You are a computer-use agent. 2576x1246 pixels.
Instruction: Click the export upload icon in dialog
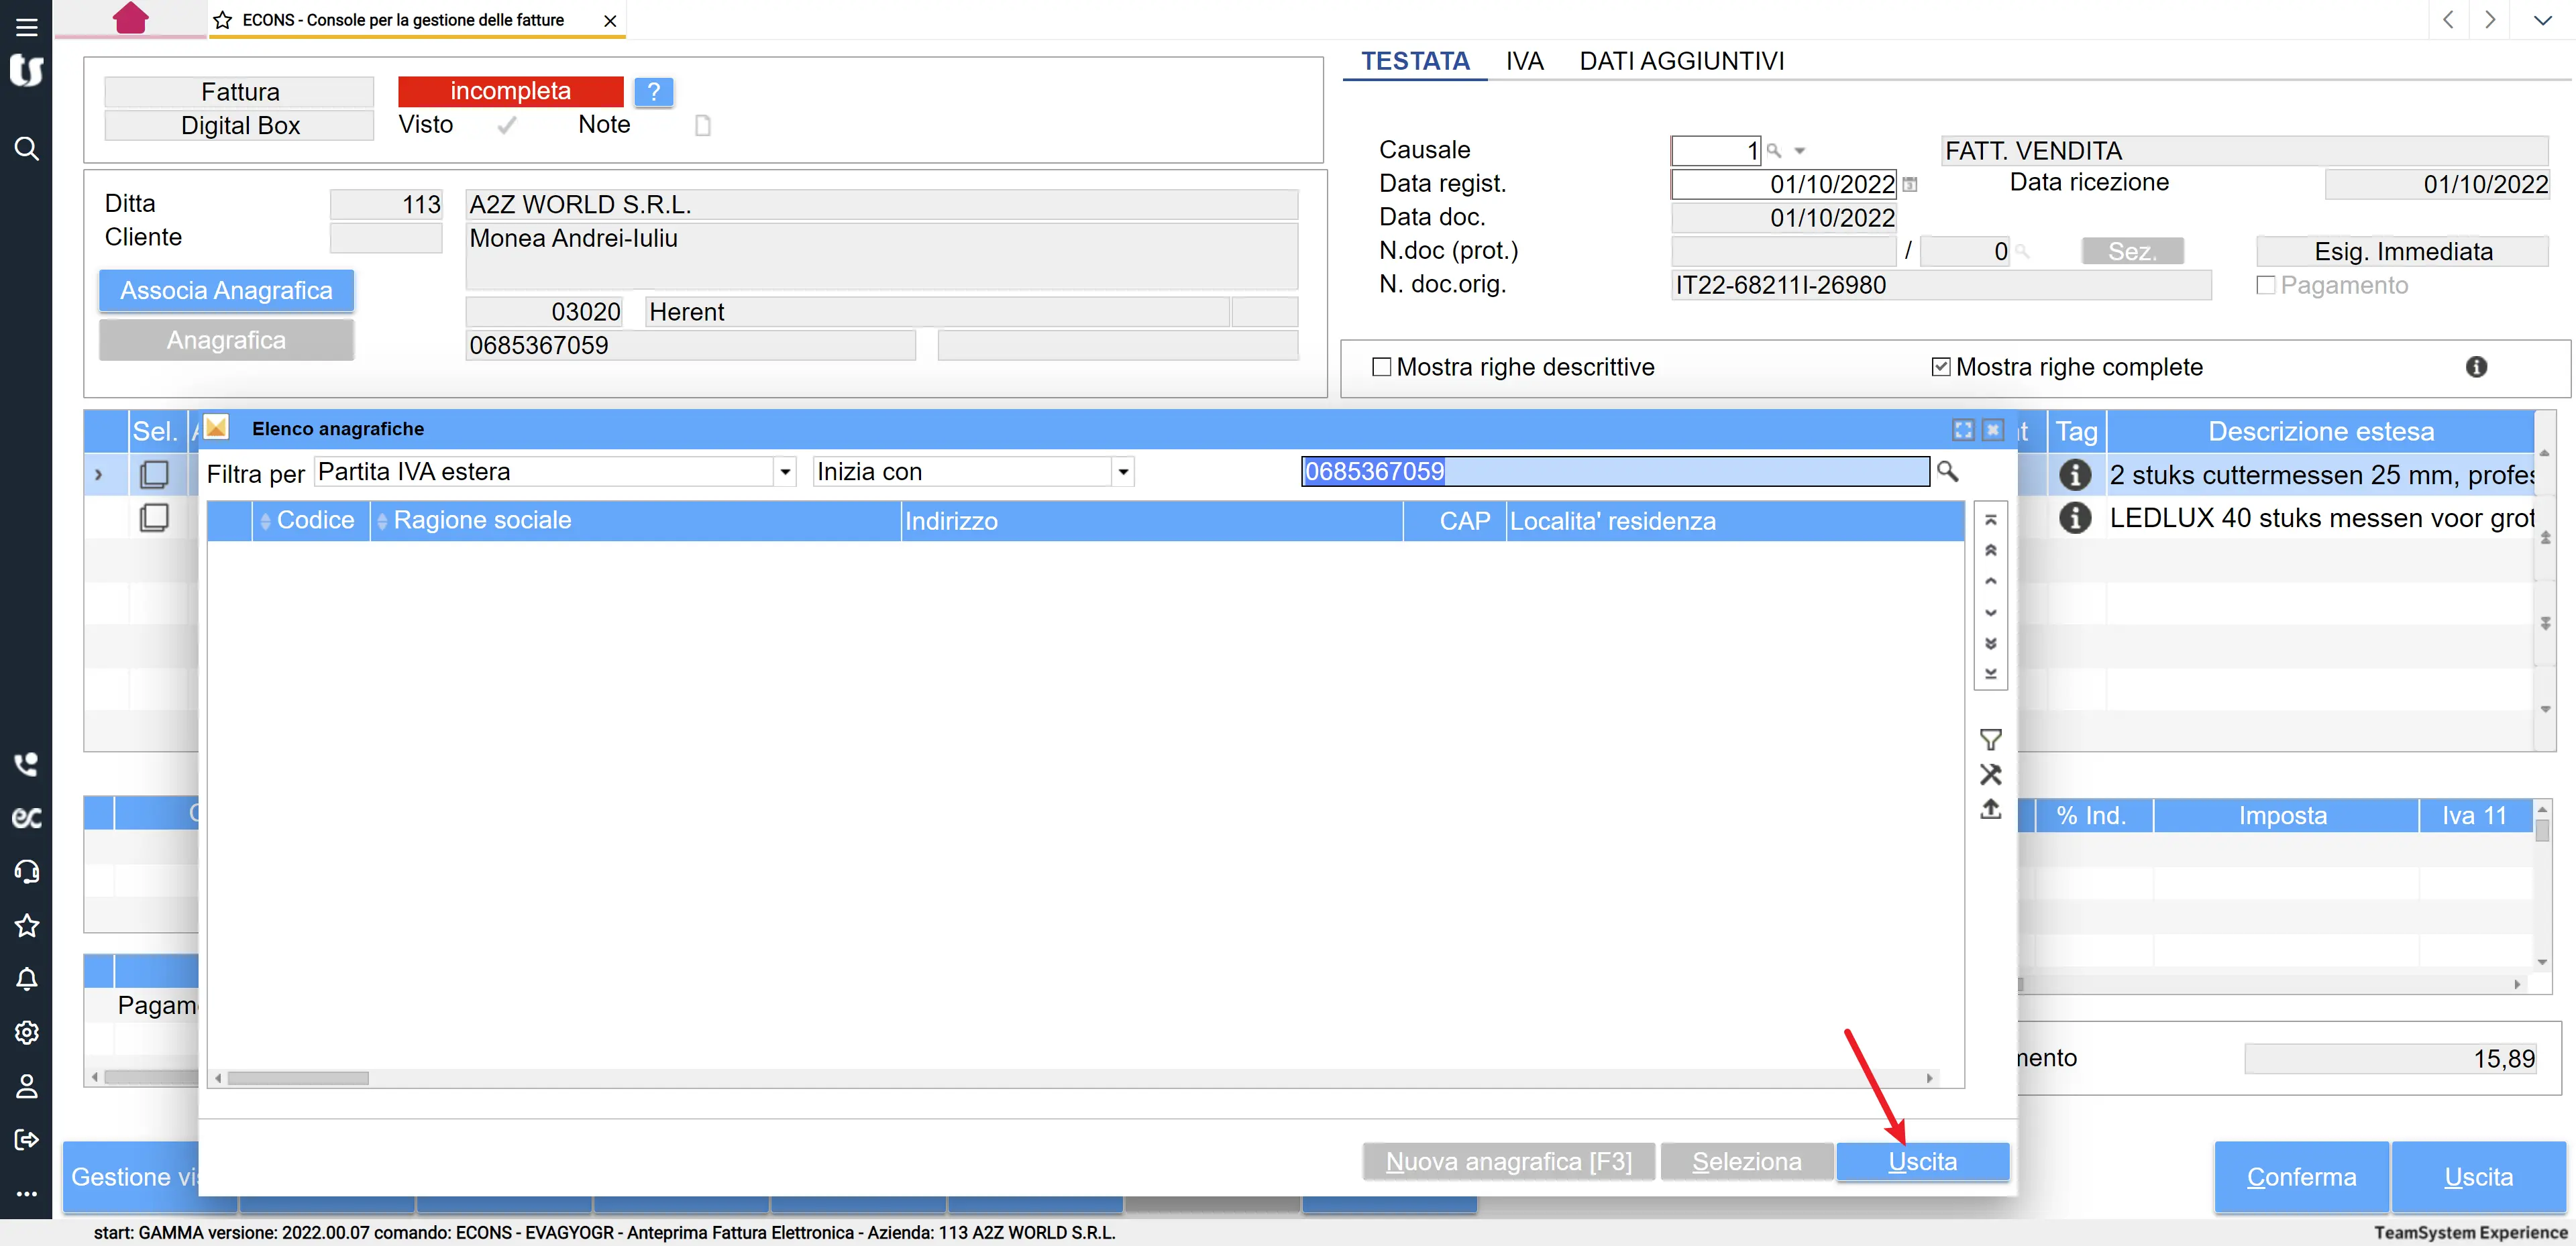pyautogui.click(x=1990, y=809)
